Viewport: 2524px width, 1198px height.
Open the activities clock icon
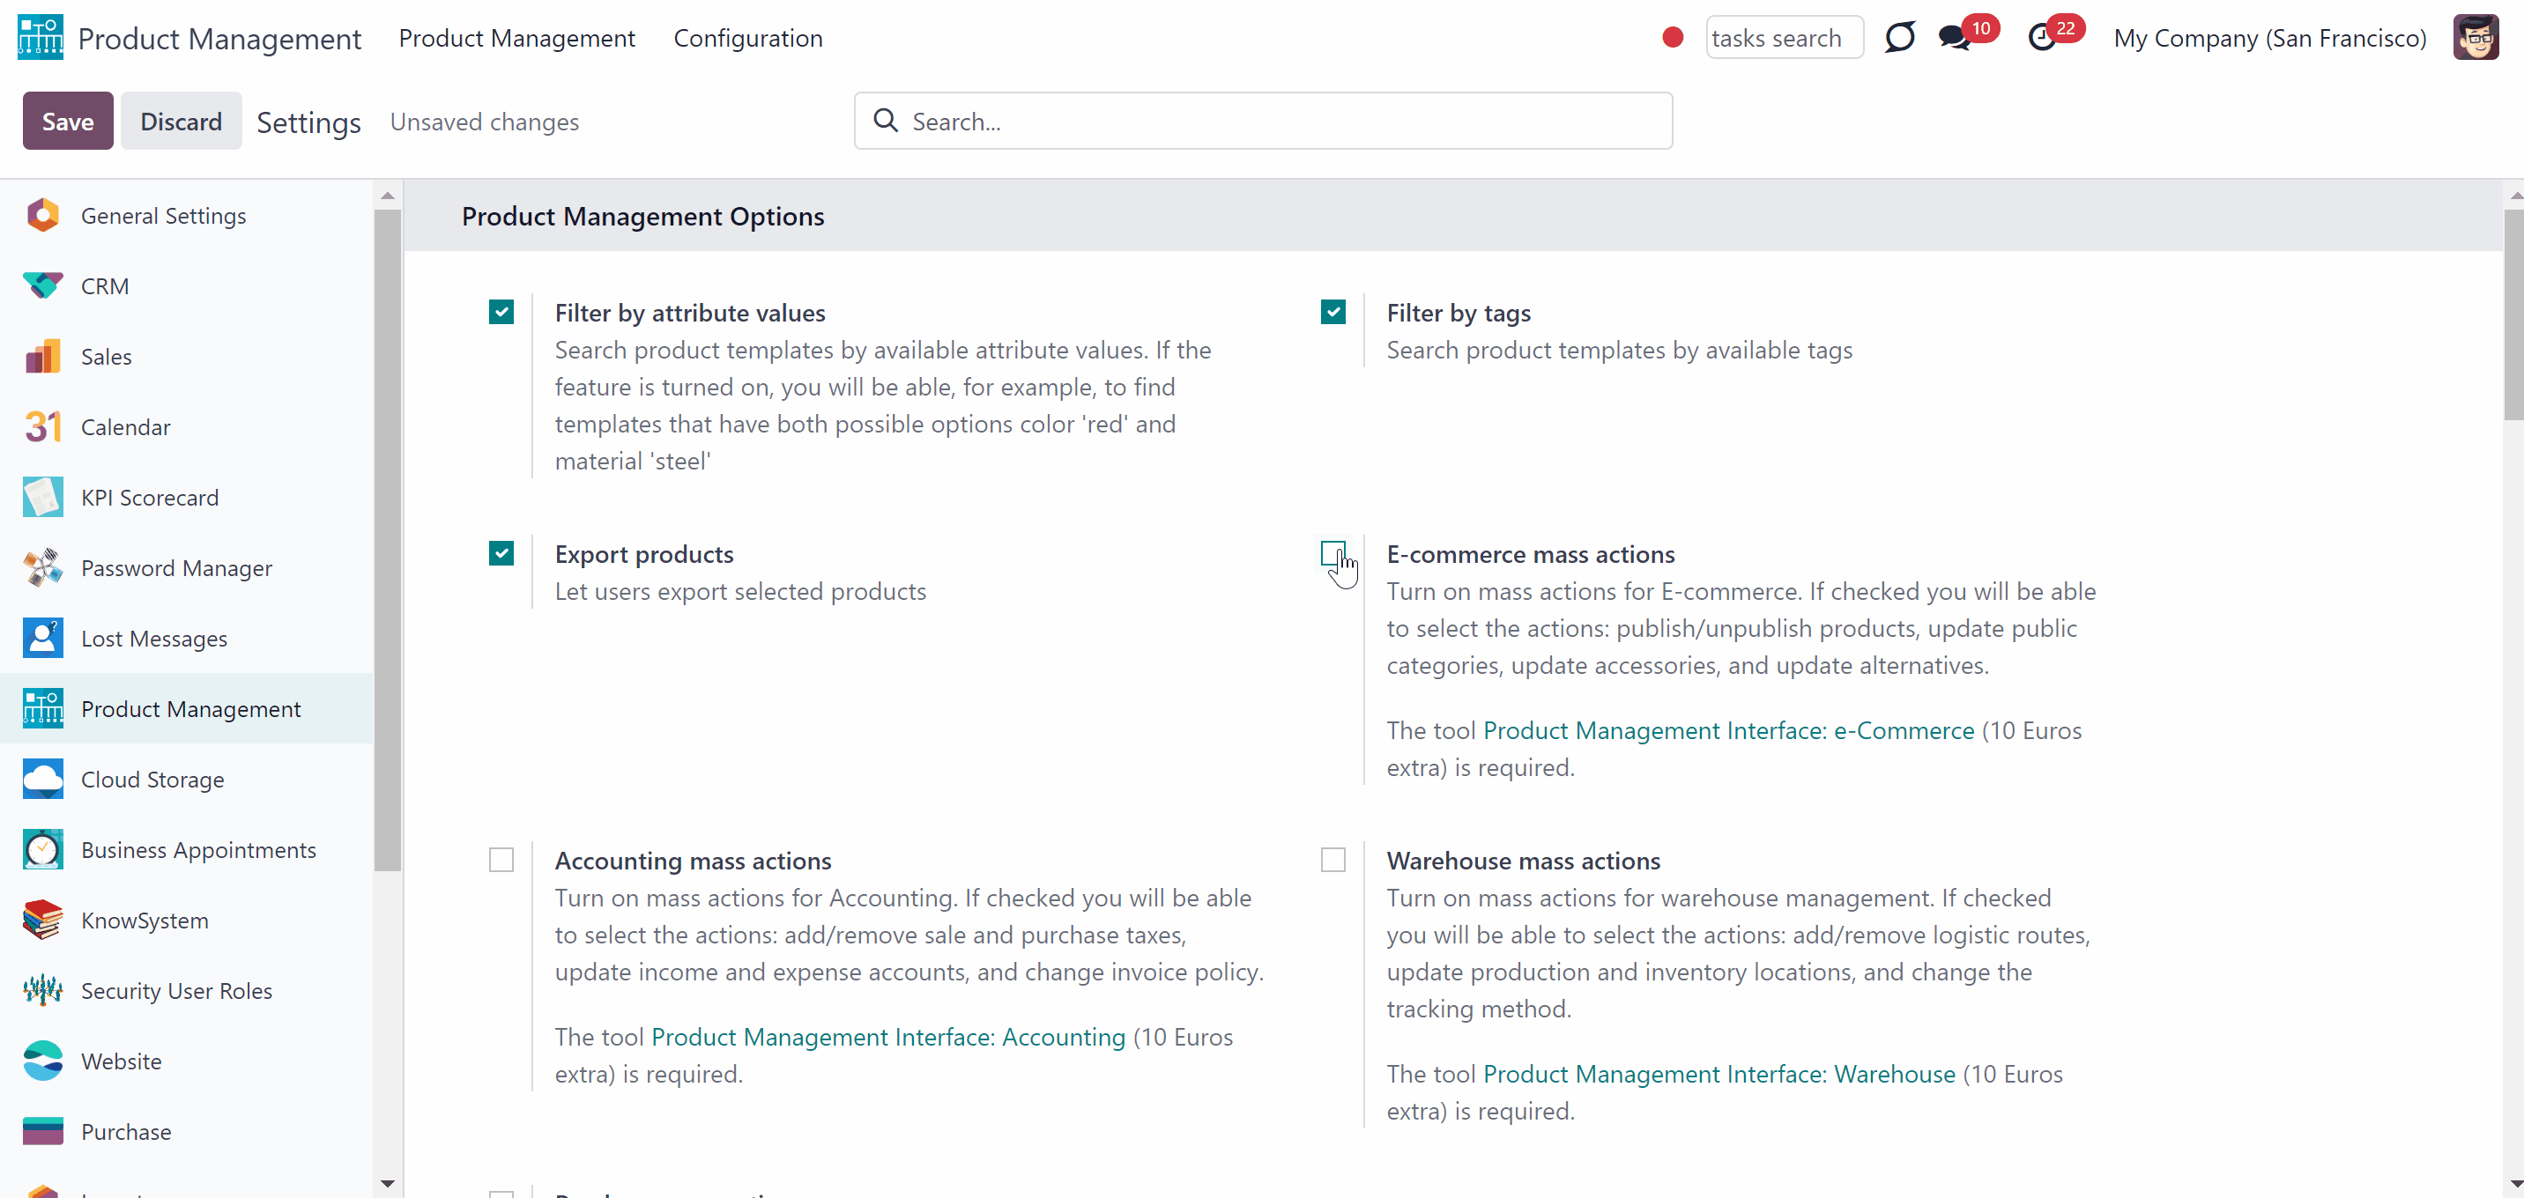point(2042,38)
